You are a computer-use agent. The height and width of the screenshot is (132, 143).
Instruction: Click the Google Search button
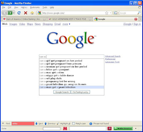tap(62, 92)
